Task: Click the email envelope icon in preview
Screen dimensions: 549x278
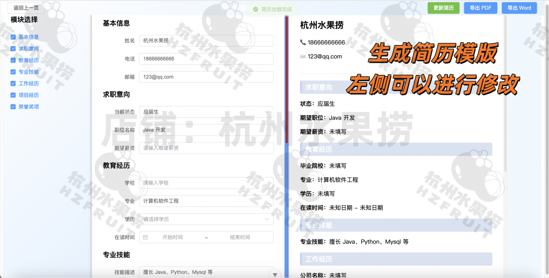Action: [303, 56]
